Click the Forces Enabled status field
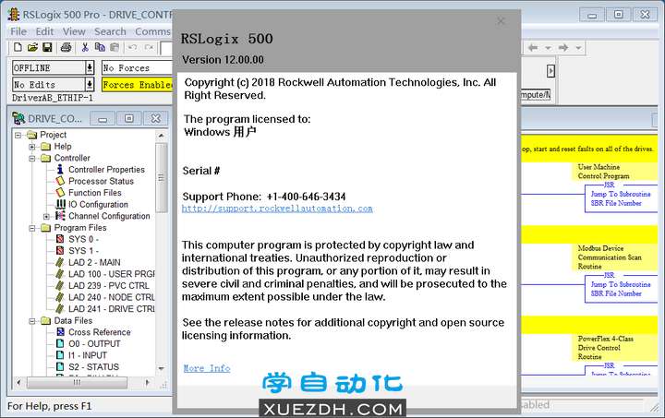Screen dimensions: 665x418 [137, 85]
